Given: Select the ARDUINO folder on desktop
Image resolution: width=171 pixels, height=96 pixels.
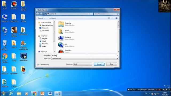Looking at the screenshot, I should pyautogui.click(x=5, y=83).
